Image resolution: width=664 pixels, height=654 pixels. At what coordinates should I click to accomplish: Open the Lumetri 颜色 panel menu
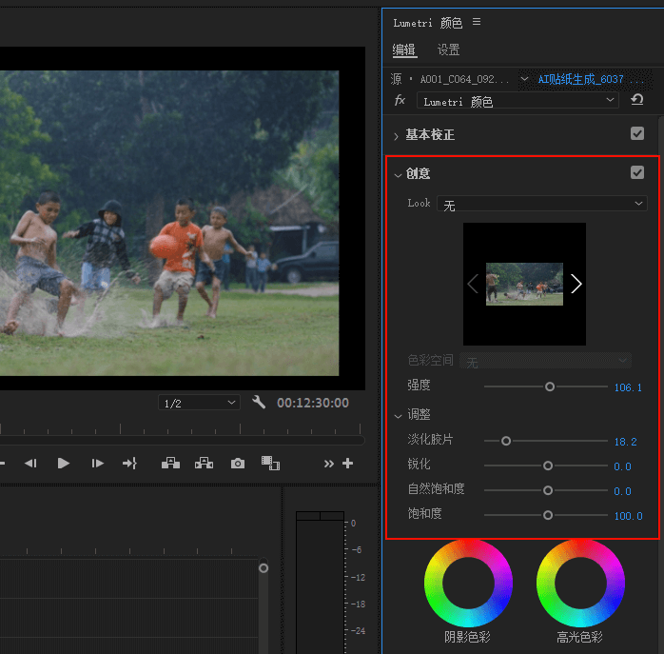pos(477,22)
